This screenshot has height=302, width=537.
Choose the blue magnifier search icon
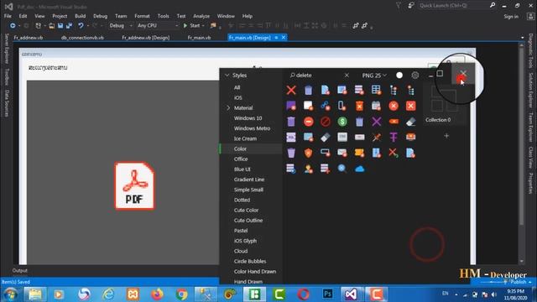click(x=342, y=169)
